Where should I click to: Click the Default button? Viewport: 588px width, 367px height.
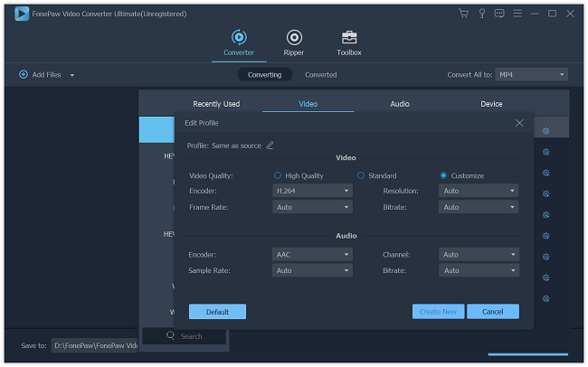point(217,312)
